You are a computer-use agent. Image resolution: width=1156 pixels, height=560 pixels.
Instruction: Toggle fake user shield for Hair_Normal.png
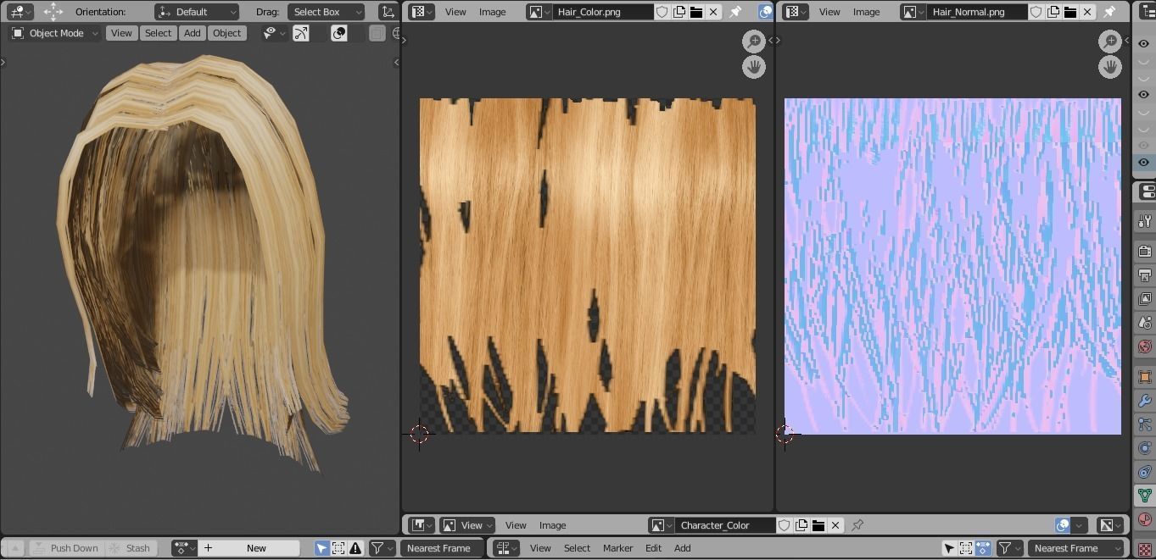tap(1036, 12)
